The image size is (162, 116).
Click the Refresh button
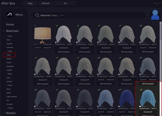coord(46,3)
